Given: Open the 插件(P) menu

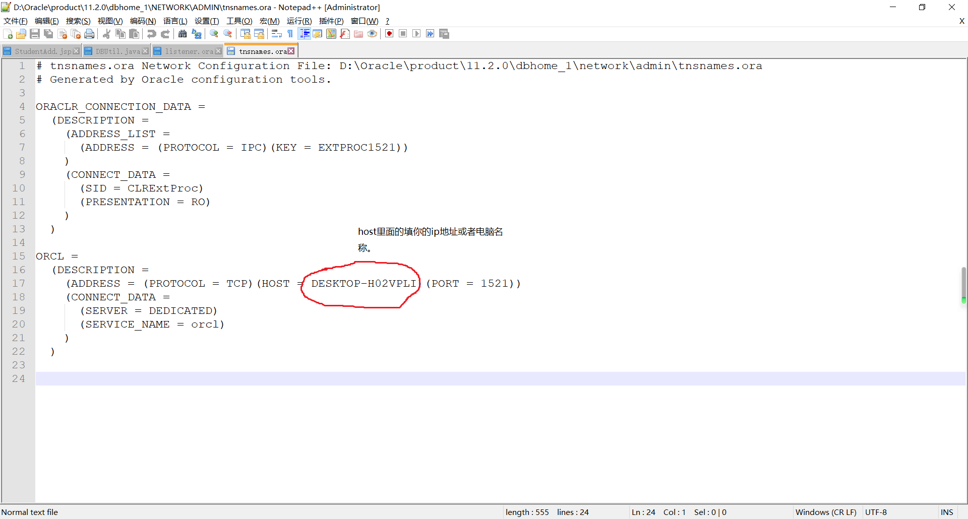Looking at the screenshot, I should coord(331,21).
